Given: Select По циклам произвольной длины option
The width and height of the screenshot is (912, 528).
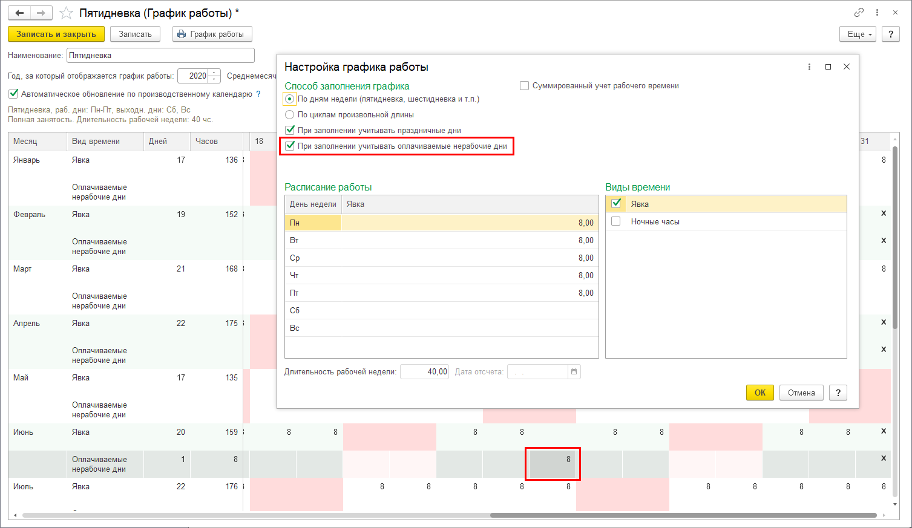Looking at the screenshot, I should coord(290,114).
